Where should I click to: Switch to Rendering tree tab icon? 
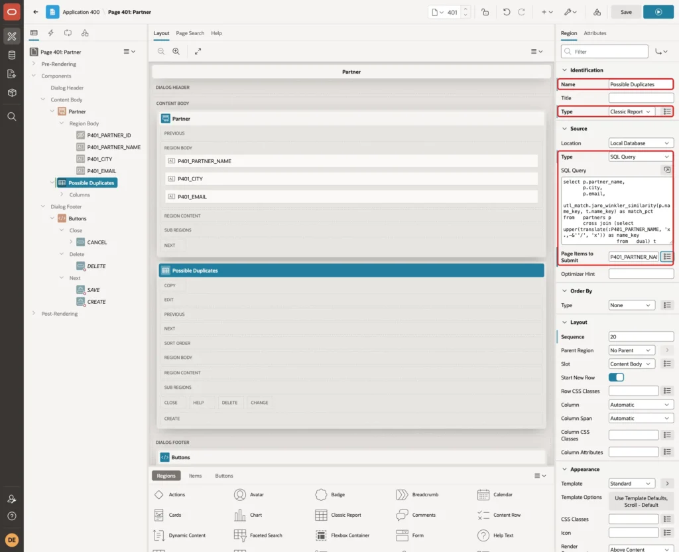(34, 33)
